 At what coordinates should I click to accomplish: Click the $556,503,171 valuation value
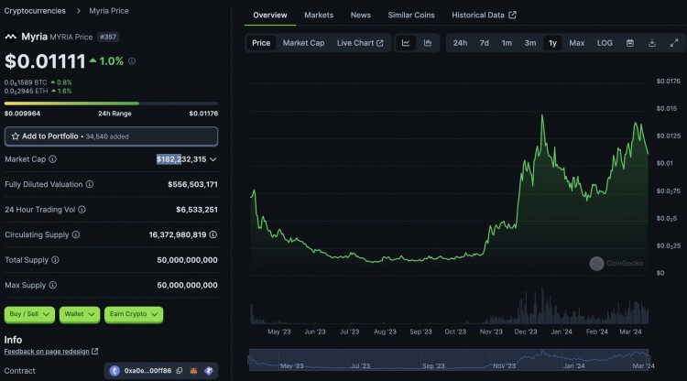coord(192,184)
